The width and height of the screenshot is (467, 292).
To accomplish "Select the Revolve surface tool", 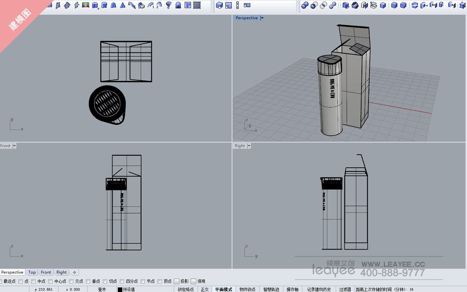I will (169, 5).
